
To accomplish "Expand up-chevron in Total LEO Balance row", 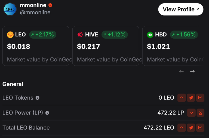I will point(182,128).
